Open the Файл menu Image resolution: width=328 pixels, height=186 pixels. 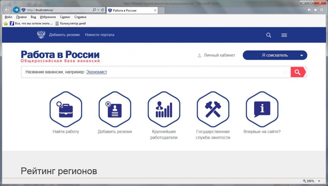8,17
